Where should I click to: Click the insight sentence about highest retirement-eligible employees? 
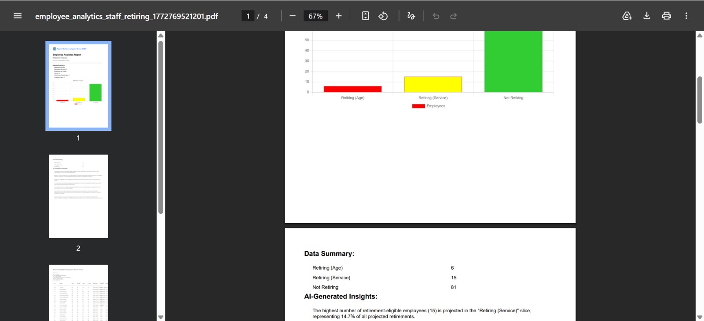coord(422,314)
